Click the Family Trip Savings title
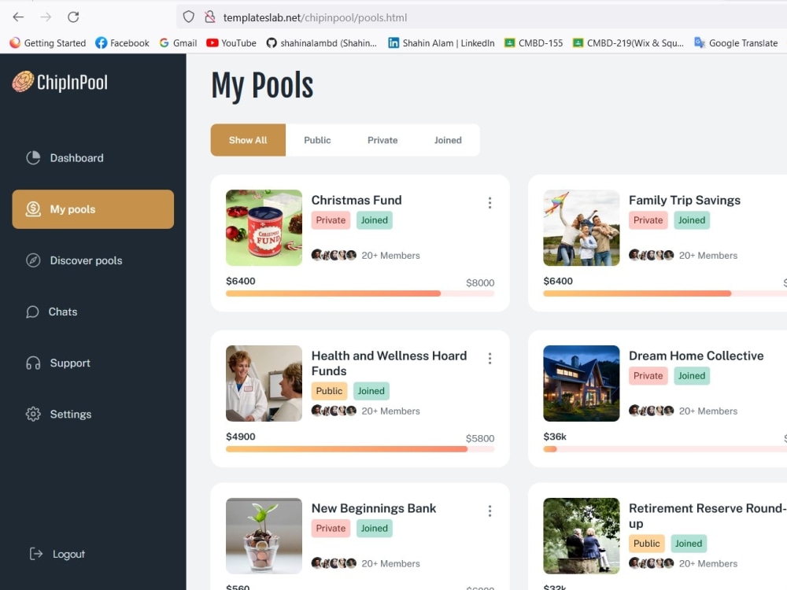 tap(685, 200)
